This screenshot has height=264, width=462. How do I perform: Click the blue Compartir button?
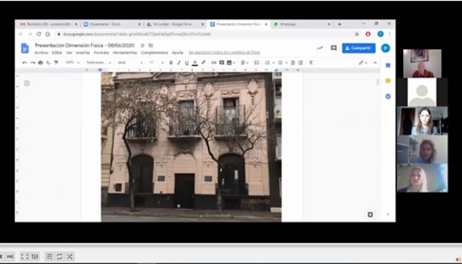click(x=359, y=48)
